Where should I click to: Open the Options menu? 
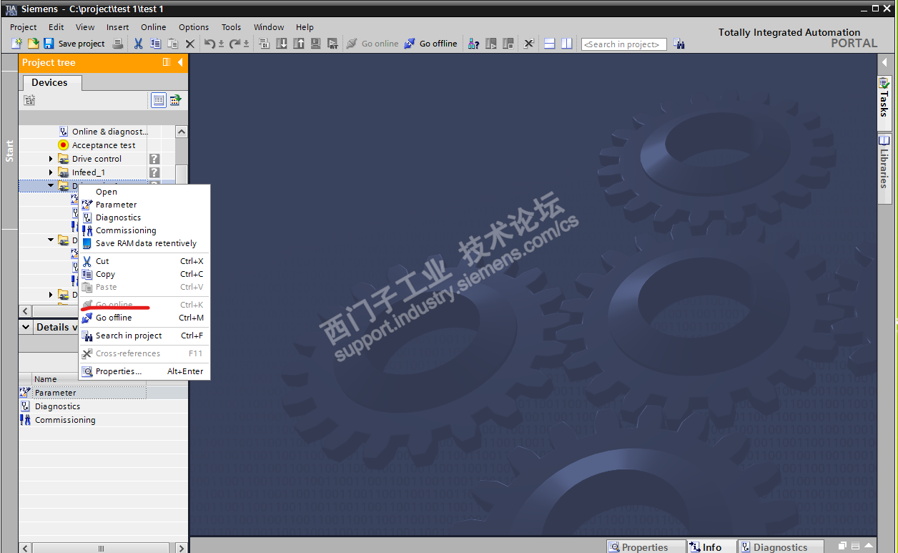point(194,27)
